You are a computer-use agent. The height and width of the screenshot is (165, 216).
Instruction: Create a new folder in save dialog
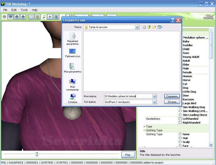click(154, 27)
